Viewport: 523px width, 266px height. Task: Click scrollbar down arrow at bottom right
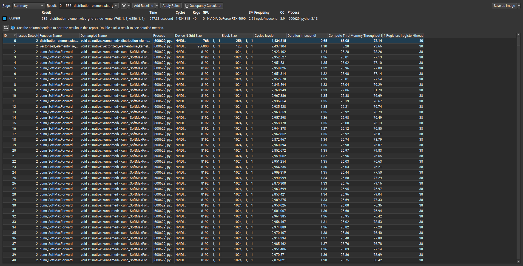click(518, 261)
